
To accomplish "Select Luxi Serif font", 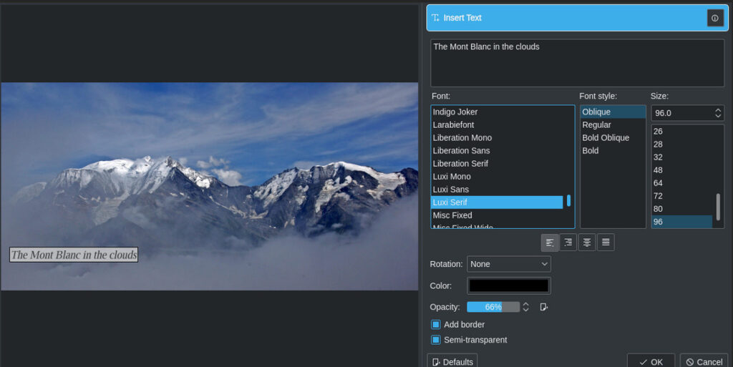I will [x=497, y=202].
